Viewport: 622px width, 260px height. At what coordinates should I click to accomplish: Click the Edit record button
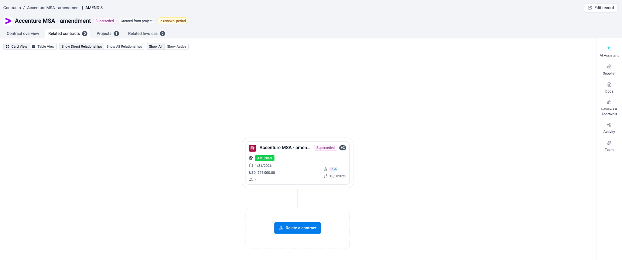tap(600, 8)
